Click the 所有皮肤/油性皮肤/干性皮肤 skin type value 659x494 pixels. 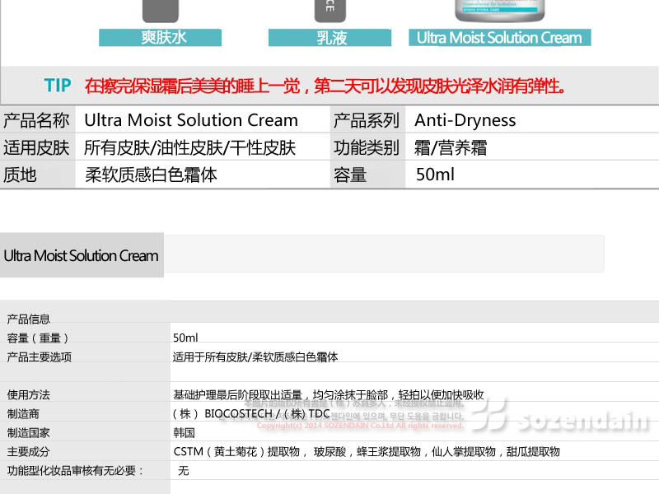189,148
